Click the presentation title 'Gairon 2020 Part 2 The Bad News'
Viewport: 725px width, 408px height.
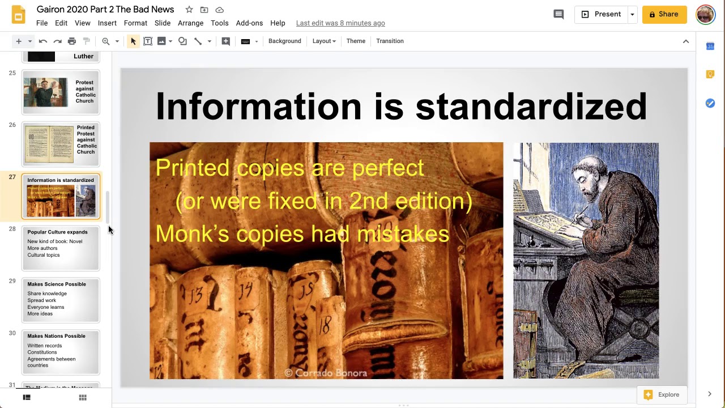(105, 10)
